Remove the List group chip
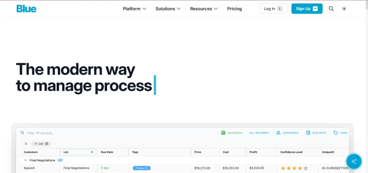 [47, 144]
